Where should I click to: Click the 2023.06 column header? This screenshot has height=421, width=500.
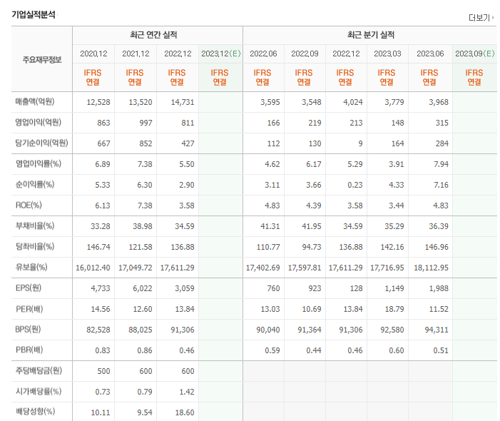pyautogui.click(x=430, y=54)
